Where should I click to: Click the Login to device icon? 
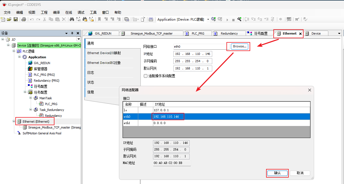pos(213,19)
